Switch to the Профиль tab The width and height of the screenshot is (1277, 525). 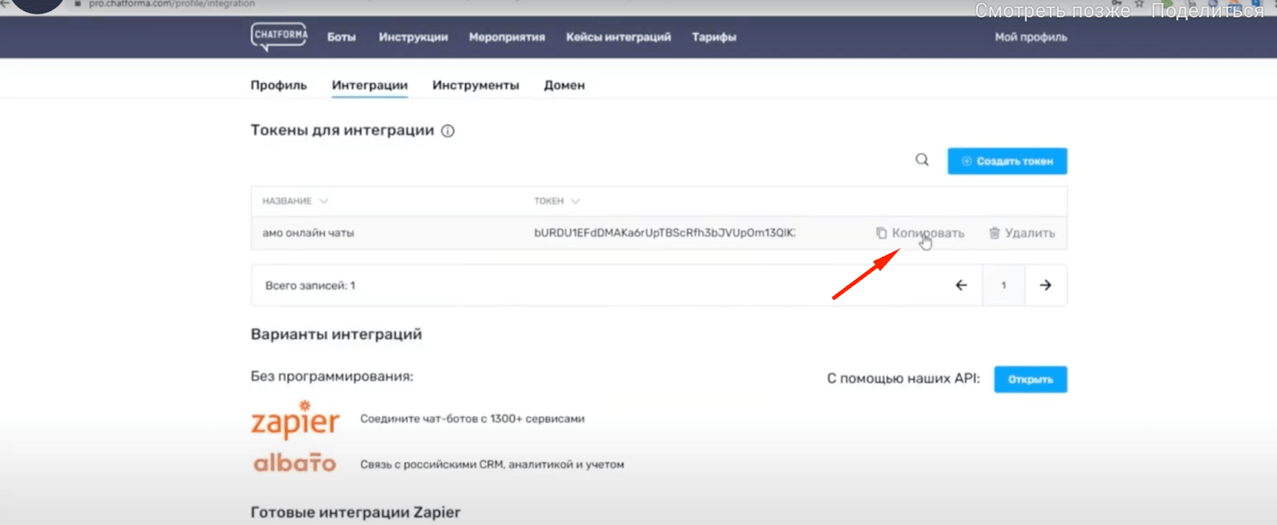(x=279, y=85)
